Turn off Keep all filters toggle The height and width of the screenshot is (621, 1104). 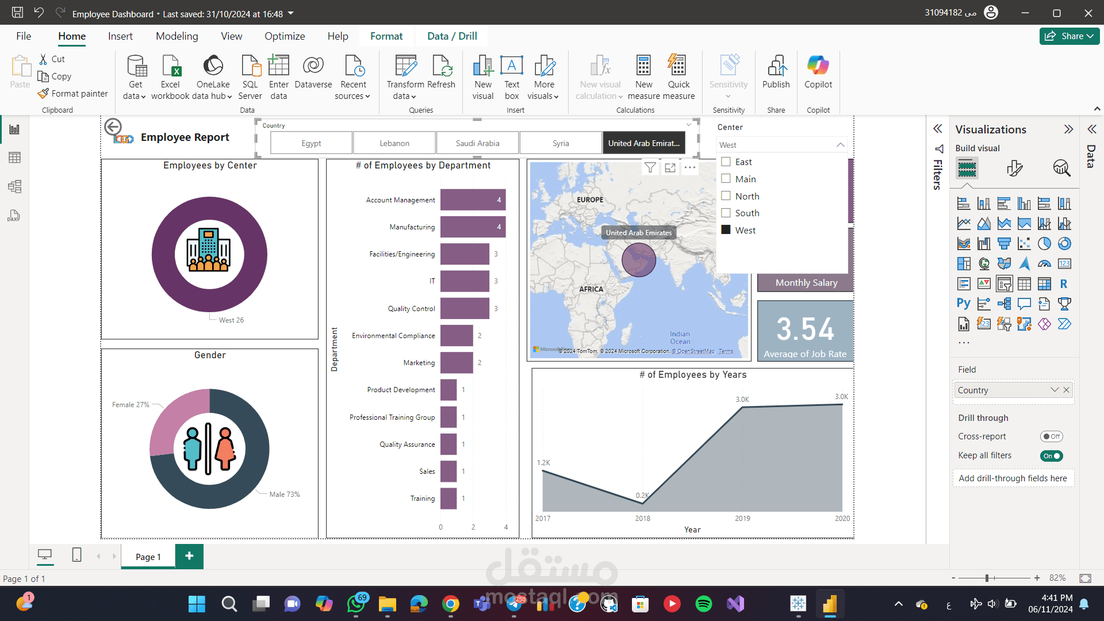(1051, 456)
